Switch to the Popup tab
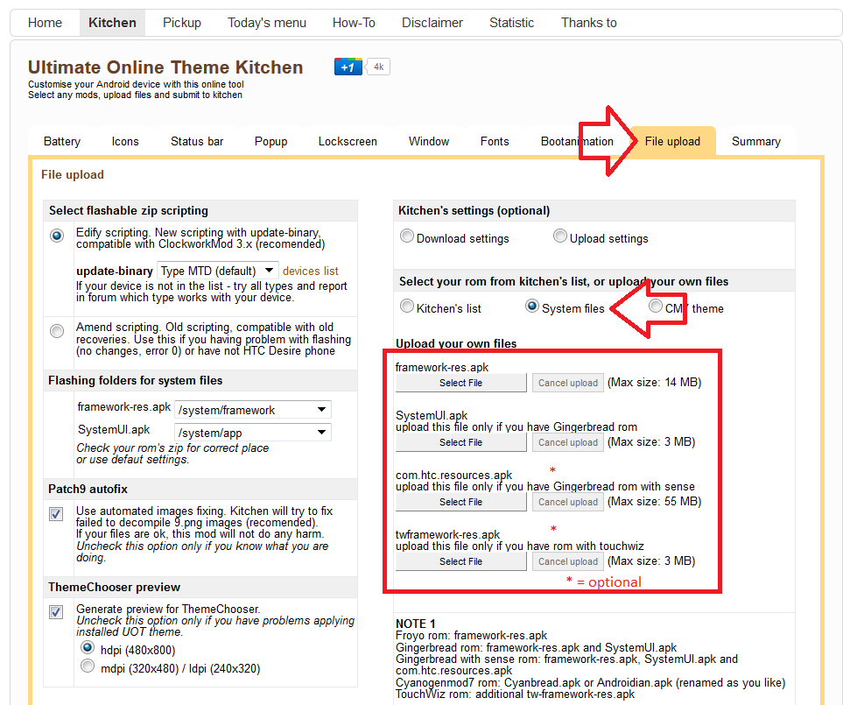This screenshot has width=843, height=705. click(271, 141)
